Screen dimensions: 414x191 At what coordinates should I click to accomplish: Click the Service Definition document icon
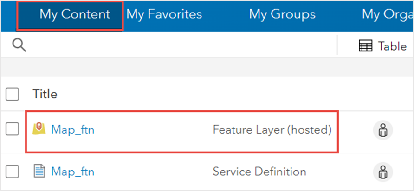coord(39,172)
